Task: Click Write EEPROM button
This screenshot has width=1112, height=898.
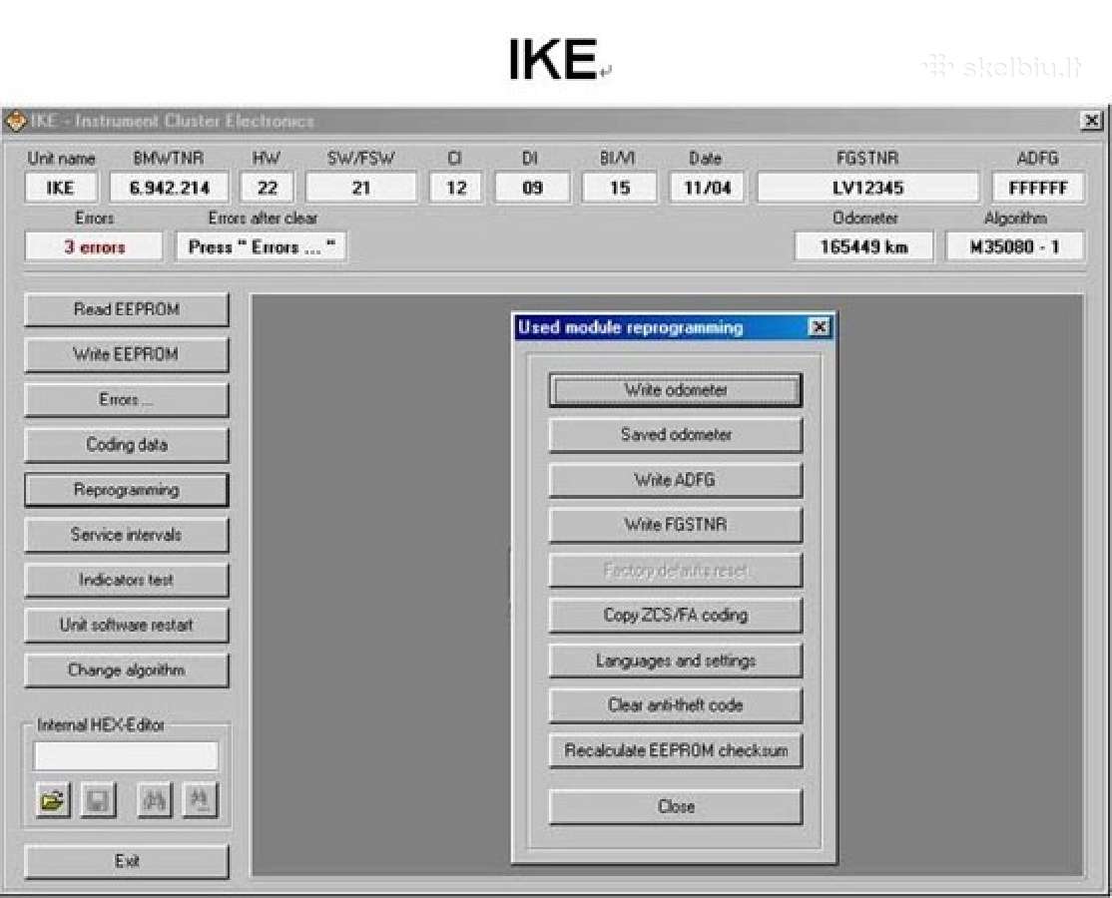Action: coord(126,354)
